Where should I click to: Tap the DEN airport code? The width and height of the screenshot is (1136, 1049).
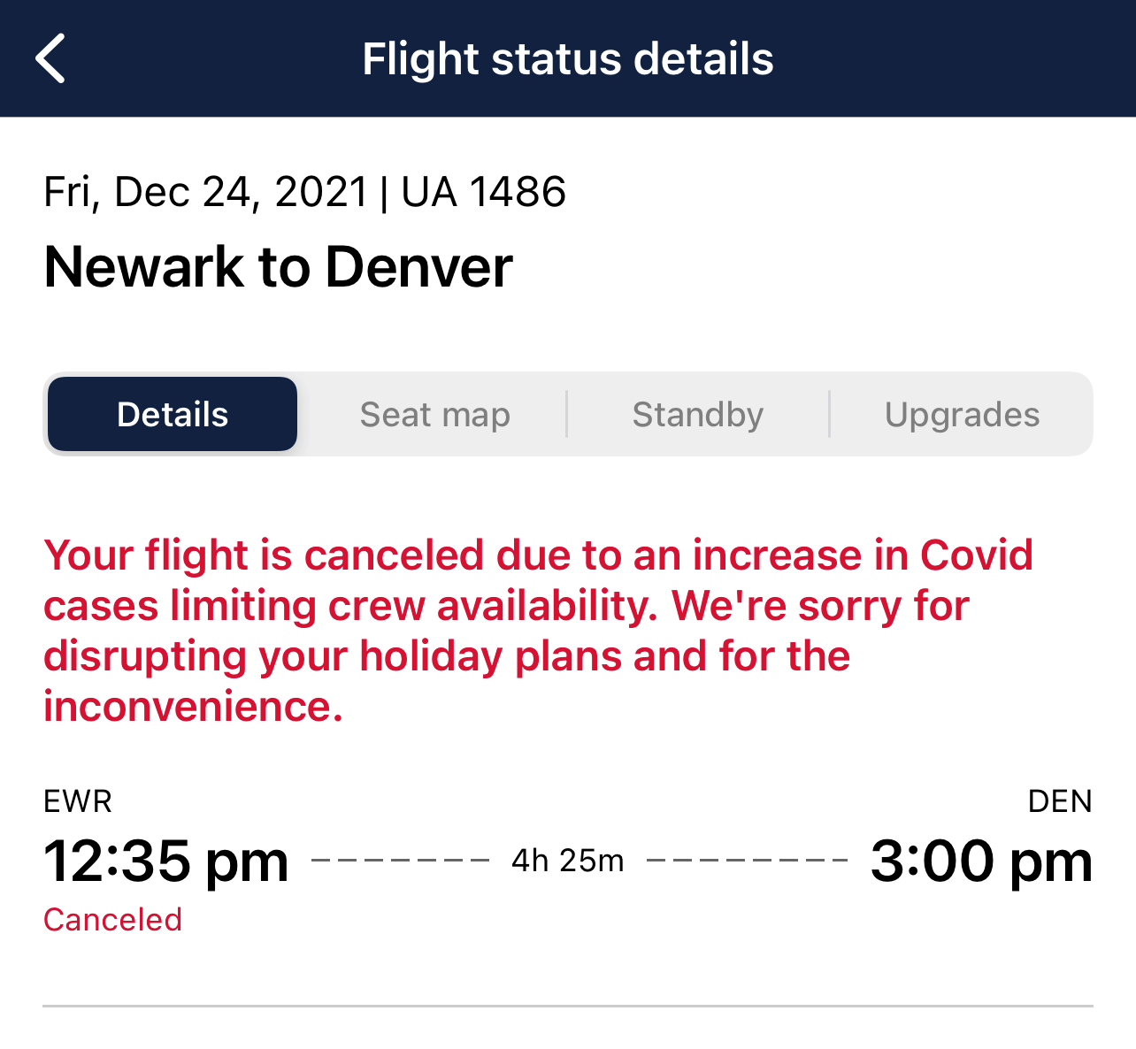[x=1061, y=801]
